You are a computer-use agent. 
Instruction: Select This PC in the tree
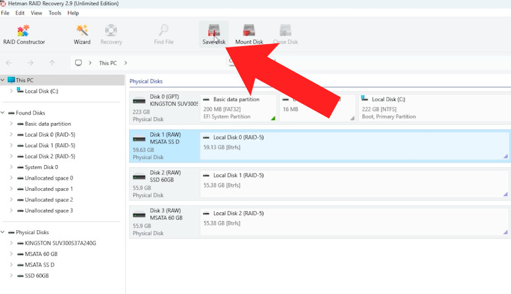24,80
